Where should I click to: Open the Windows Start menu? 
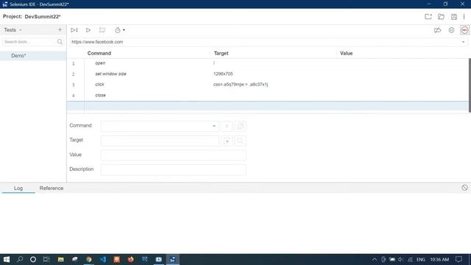coord(7,259)
